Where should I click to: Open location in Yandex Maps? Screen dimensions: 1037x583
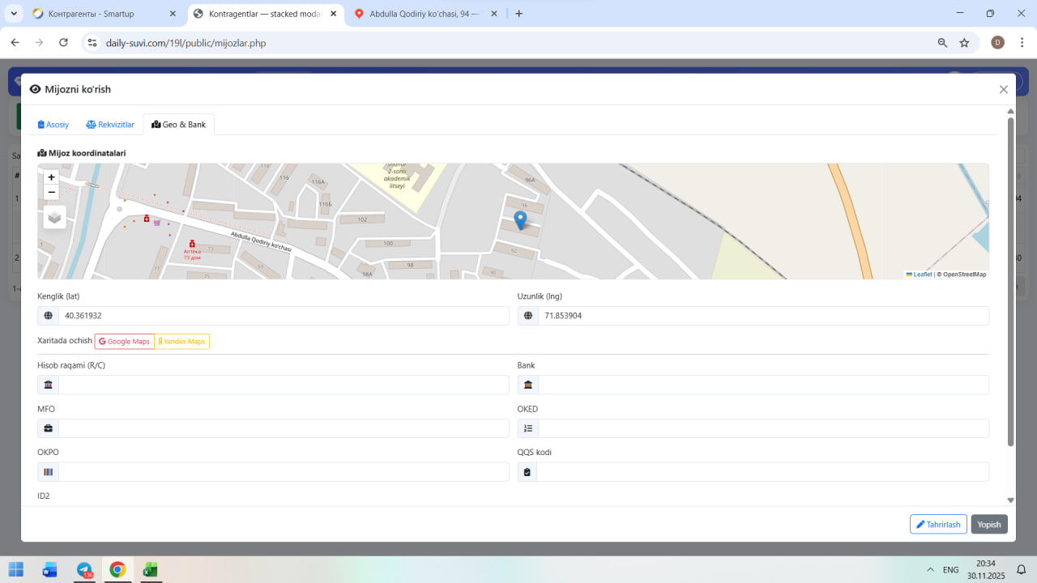coord(182,342)
